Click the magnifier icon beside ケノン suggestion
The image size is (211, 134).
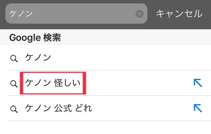(14, 59)
